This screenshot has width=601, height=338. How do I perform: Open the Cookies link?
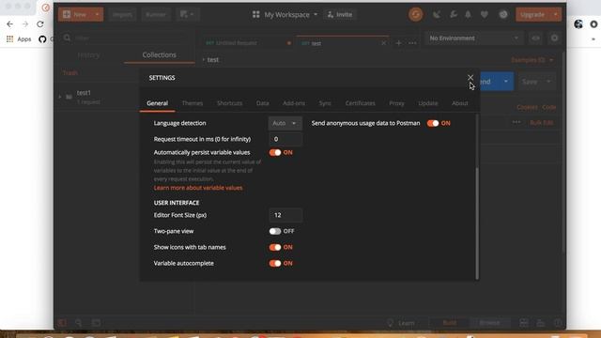coord(527,107)
